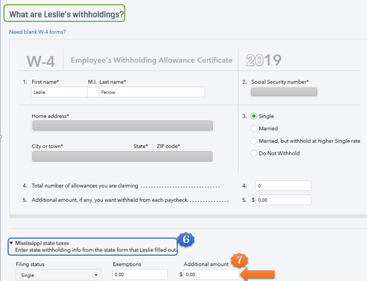
Task: Select the Married radio button
Action: pos(254,129)
